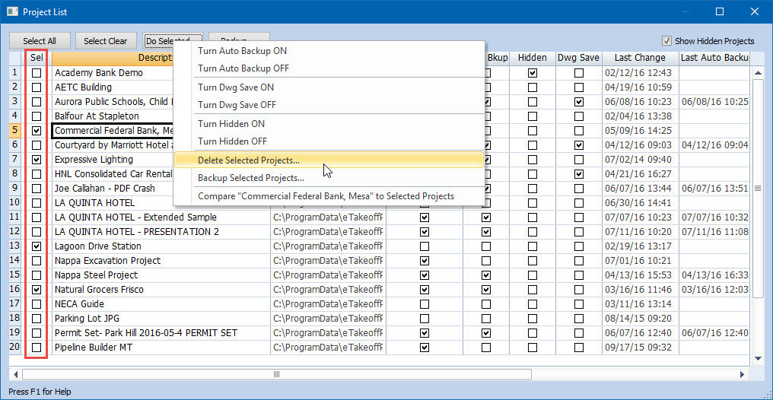Choose Turn Dwg Save OFF
Image resolution: width=773 pixels, height=400 pixels.
point(329,105)
